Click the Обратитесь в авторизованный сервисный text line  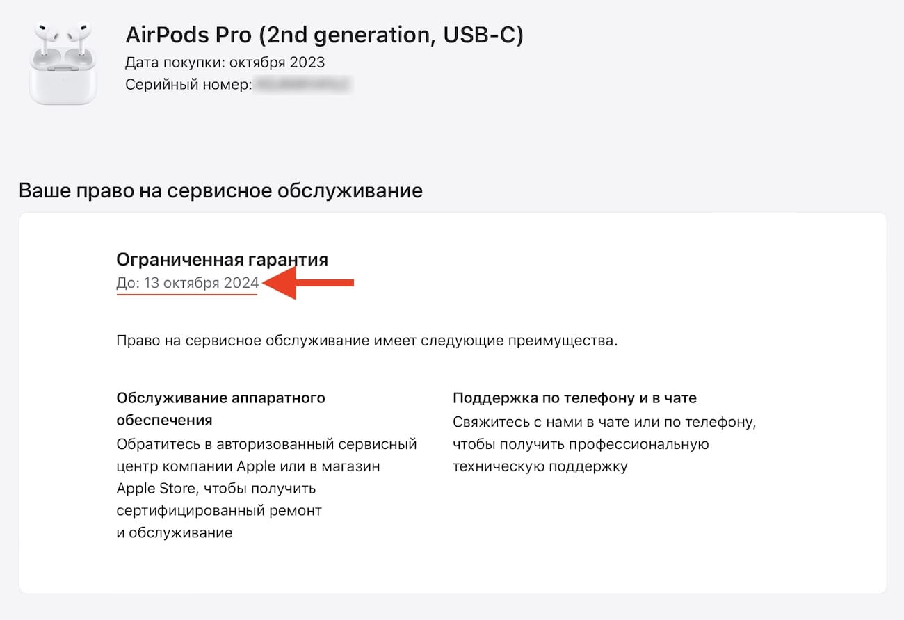coord(266,443)
